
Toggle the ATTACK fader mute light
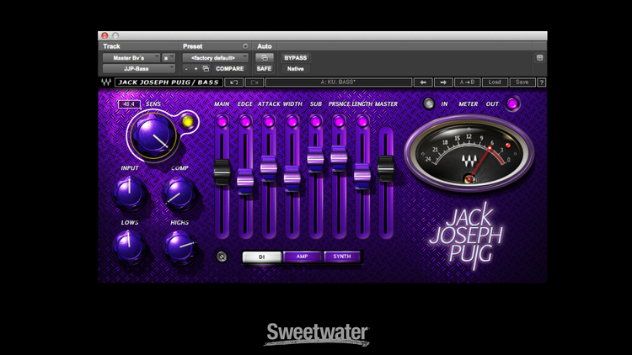pos(269,121)
